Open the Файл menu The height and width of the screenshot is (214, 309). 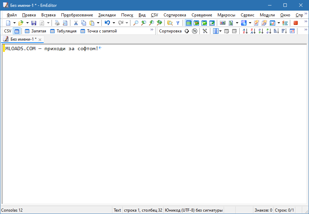[12, 15]
